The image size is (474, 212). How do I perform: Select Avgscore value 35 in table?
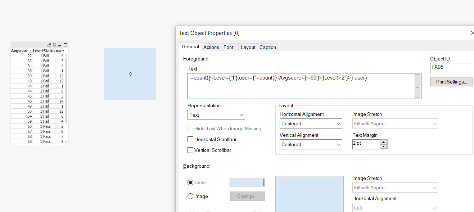21,71
